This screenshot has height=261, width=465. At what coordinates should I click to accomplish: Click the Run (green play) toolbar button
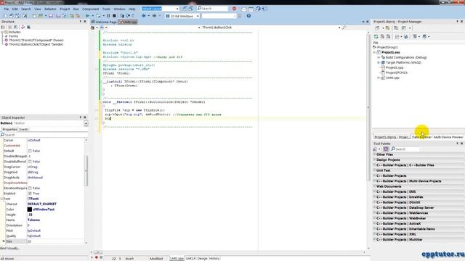point(87,16)
